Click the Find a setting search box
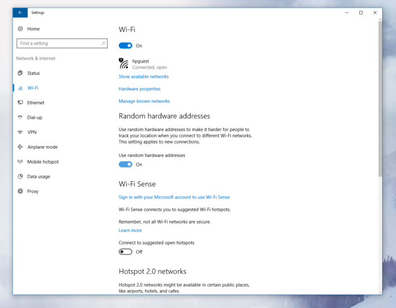The image size is (396, 308). (62, 43)
